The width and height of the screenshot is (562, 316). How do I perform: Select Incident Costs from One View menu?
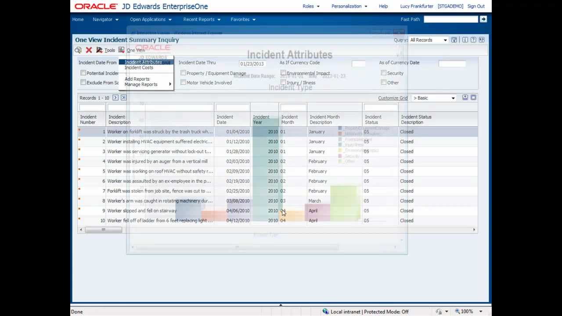pyautogui.click(x=139, y=68)
